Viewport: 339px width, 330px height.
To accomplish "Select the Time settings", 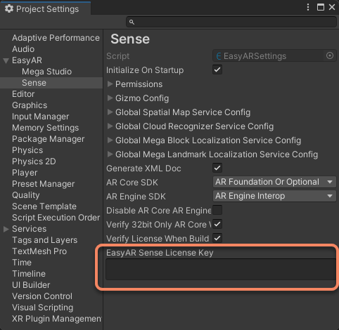I will click(x=22, y=263).
